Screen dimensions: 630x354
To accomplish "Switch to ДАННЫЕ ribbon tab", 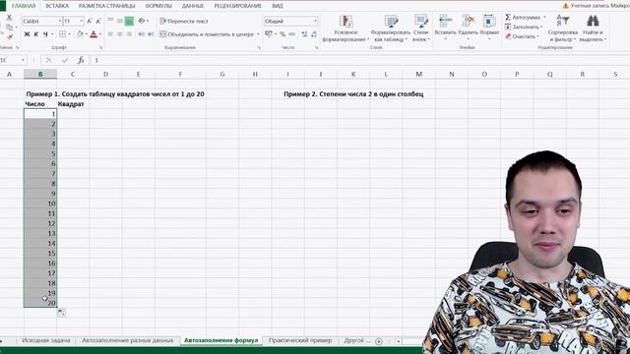I will (193, 6).
